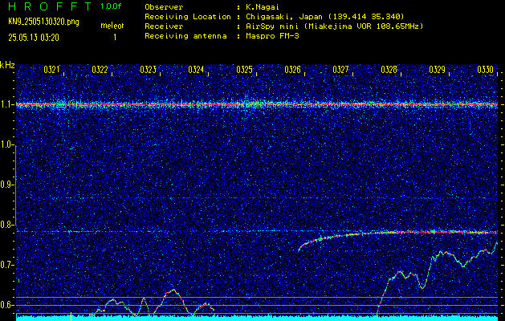Select the version label 1.00f
This screenshot has width=505, height=321.
click(x=111, y=6)
